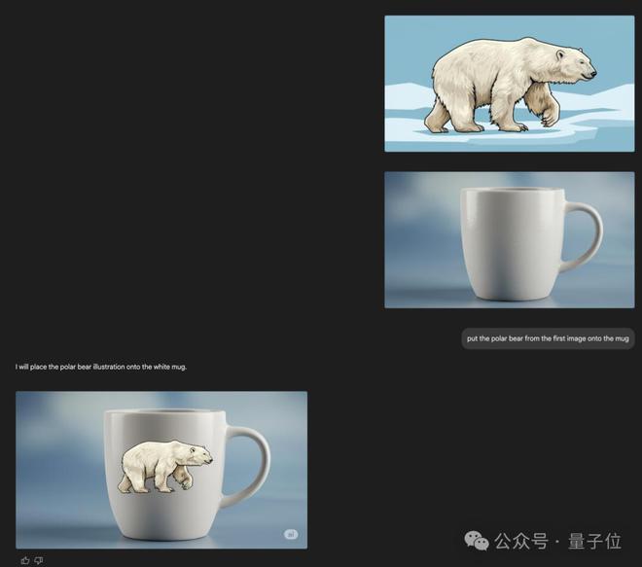This screenshot has height=567, width=642.
Task: Click the bear printed on the generated mug
Action: tap(165, 467)
